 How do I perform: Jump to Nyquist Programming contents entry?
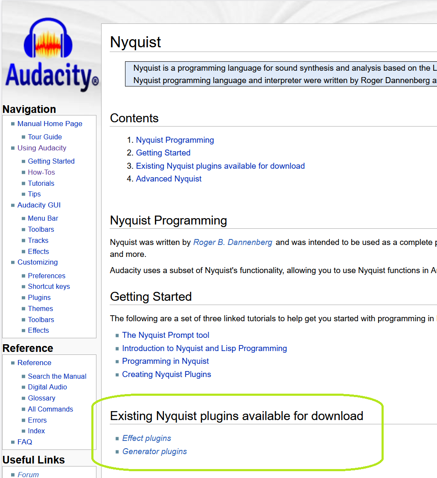pyautogui.click(x=175, y=140)
